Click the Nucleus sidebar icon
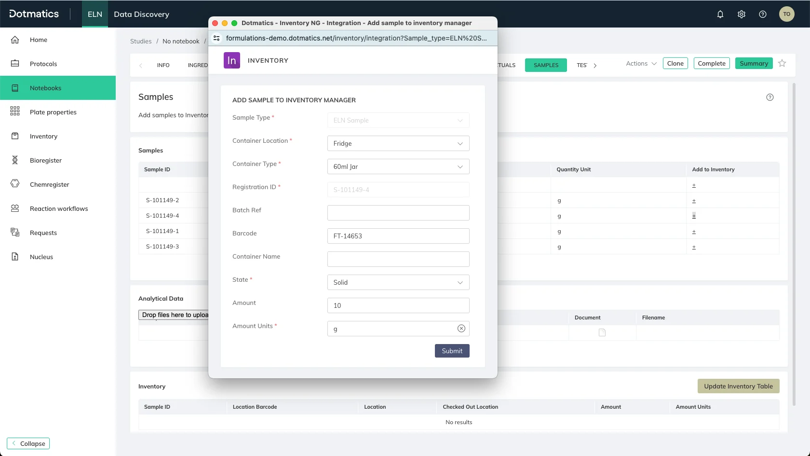The image size is (810, 456). click(15, 257)
